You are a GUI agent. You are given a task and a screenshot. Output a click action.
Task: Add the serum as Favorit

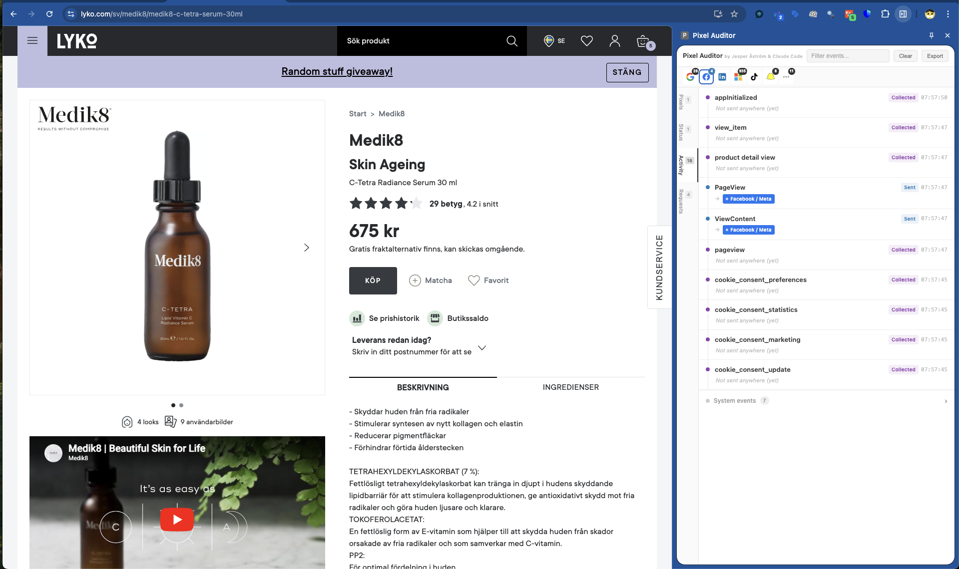click(x=488, y=281)
